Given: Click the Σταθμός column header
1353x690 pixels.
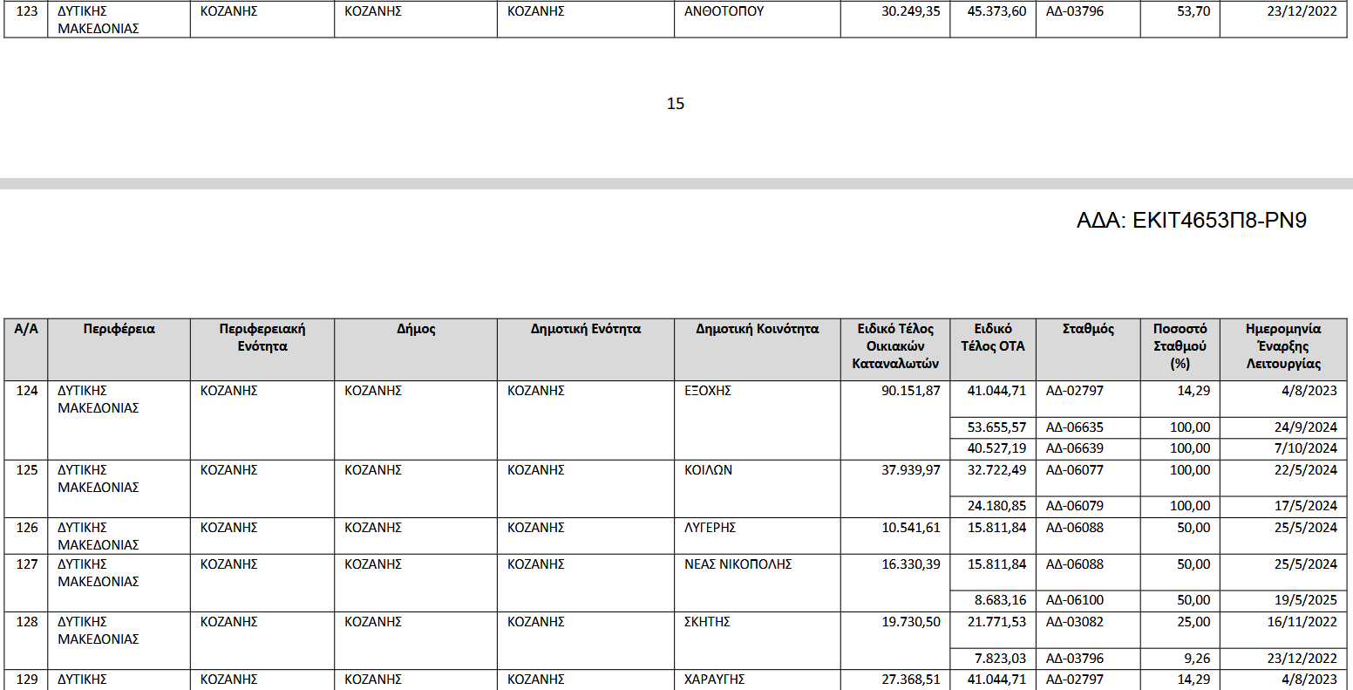Looking at the screenshot, I should [1088, 329].
